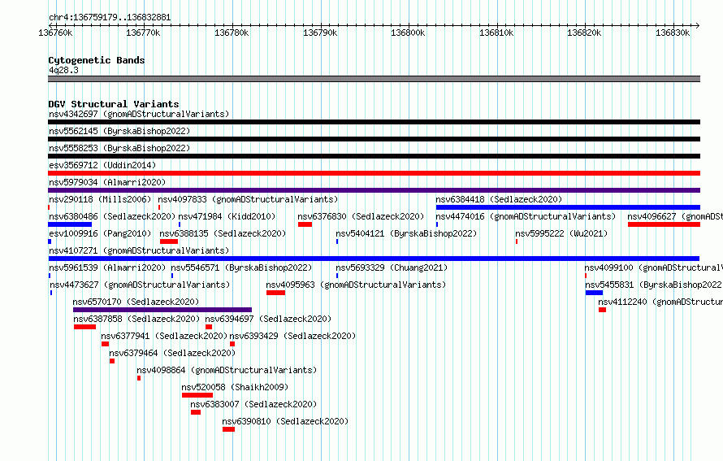Select the nsv520058 Shaikh2009 label
The image size is (723, 461).
pos(235,387)
